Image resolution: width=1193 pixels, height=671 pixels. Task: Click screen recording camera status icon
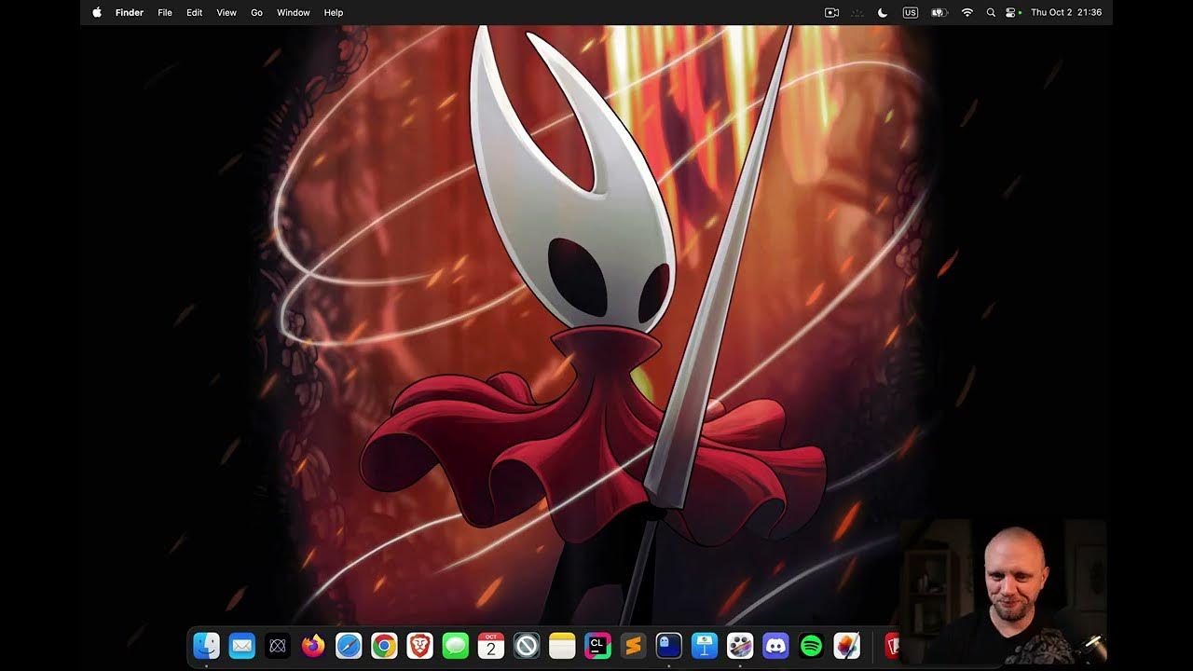[832, 12]
